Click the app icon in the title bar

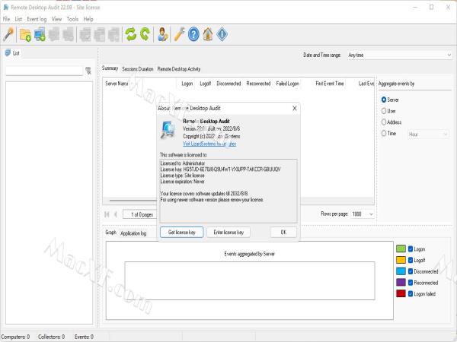(6, 8)
